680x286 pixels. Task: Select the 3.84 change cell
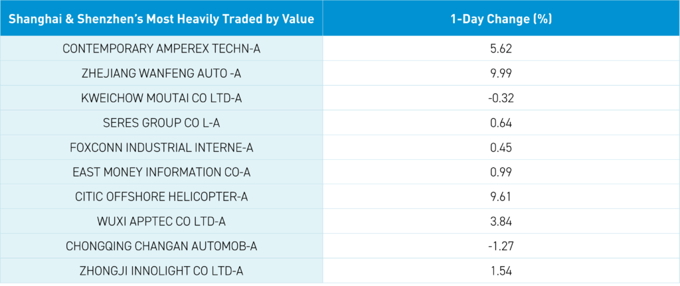point(501,222)
